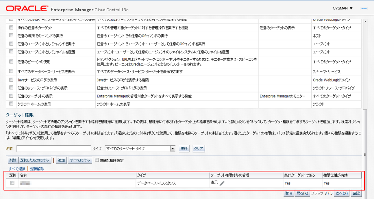This screenshot has width=374, height=199.
Task: Check 任意のビーコンの使用 checkbox
Action: pos(11,62)
